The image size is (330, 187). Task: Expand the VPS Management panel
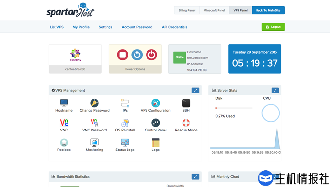coord(195,91)
